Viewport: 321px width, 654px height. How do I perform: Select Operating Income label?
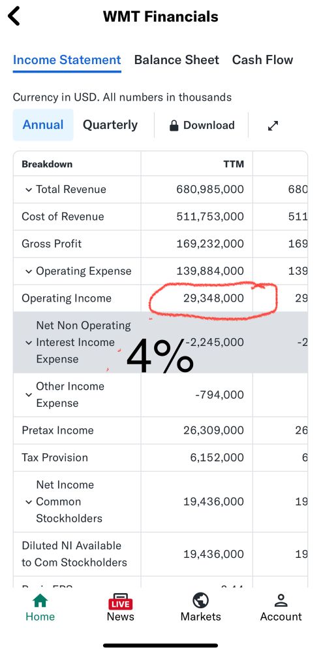67,298
